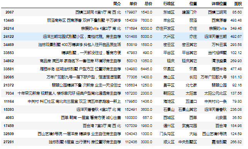This screenshot has width=248, height=149.
Task: Select row index 33581
Action: coord(8,69)
